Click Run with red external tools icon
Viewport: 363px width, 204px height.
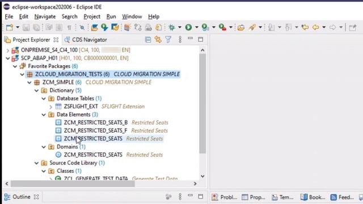pos(222,27)
